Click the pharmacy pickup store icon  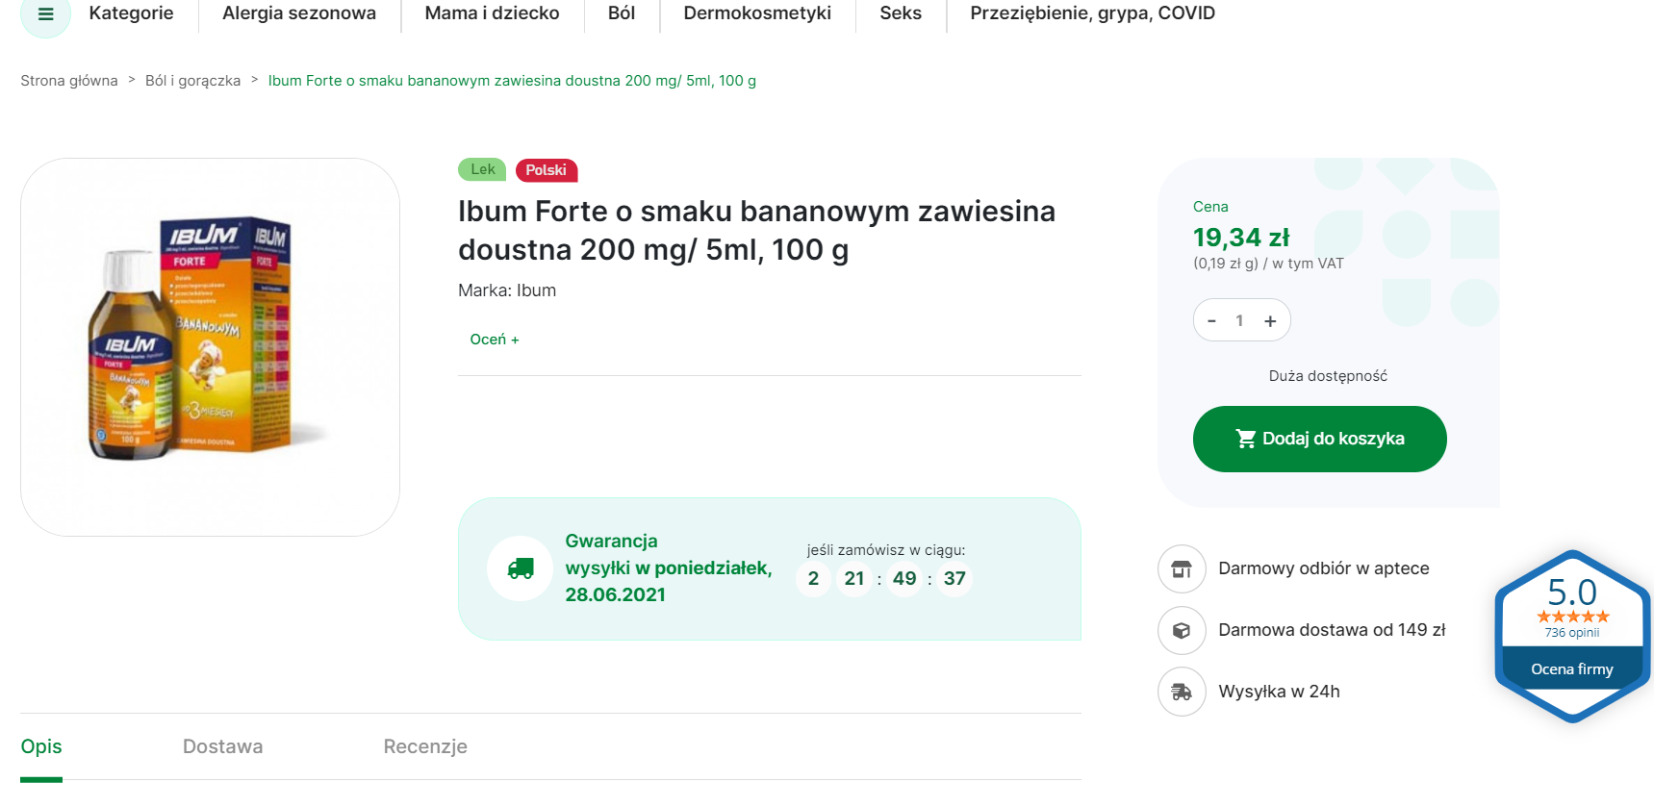pyautogui.click(x=1181, y=569)
